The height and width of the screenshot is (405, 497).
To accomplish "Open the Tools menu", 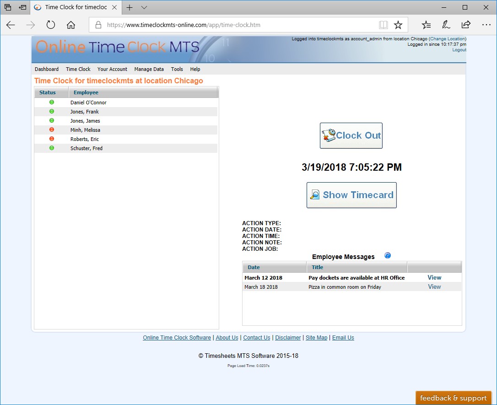I will coord(177,69).
